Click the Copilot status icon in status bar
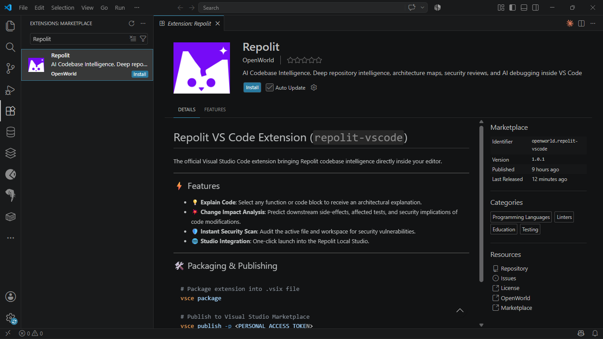This screenshot has height=339, width=603. (x=581, y=334)
